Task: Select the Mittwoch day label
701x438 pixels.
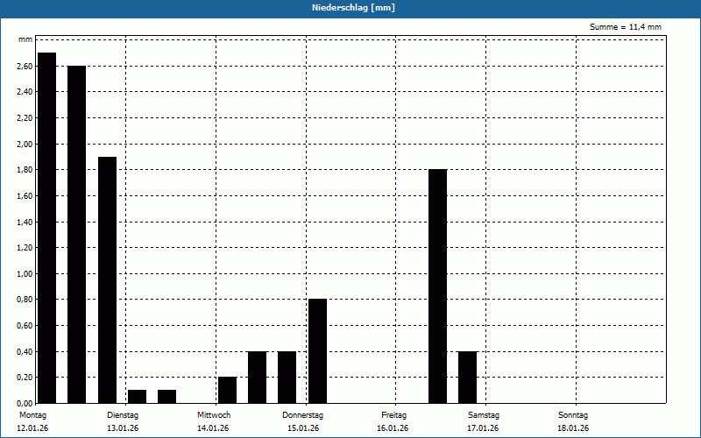Action: click(x=214, y=415)
